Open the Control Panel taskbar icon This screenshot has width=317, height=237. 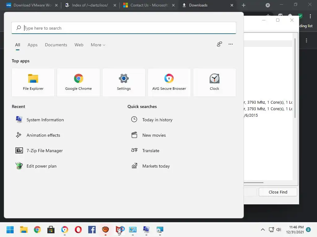click(x=133, y=230)
